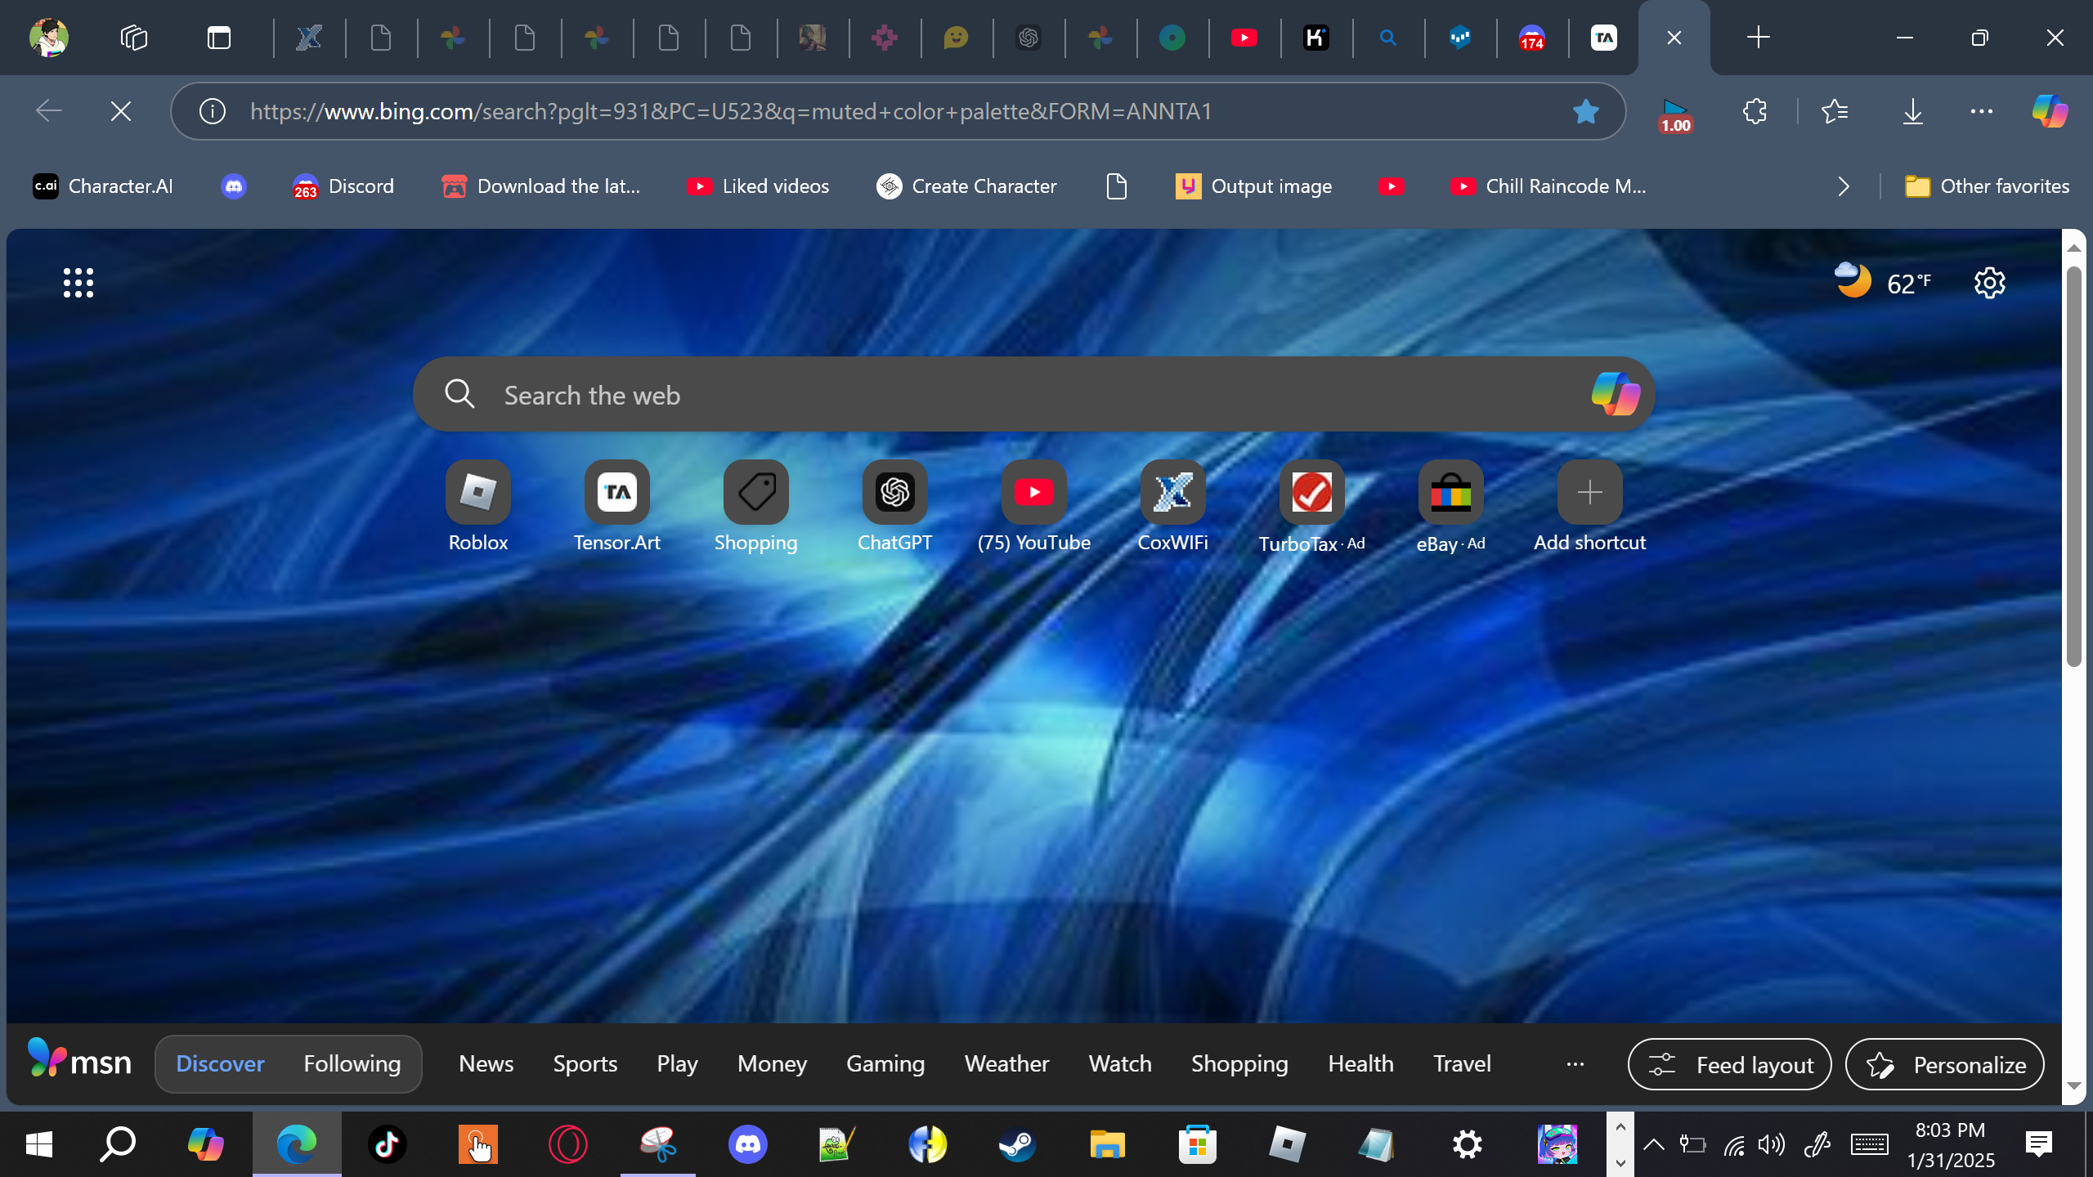Open the Roblox shortcut tile
Screen dimensions: 2093x1177
pos(478,493)
